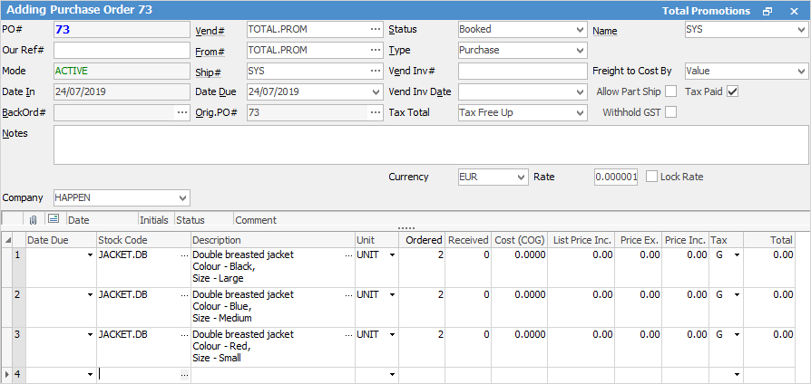811x384 pixels.
Task: Click inside the Notes text area
Action: [x=431, y=145]
